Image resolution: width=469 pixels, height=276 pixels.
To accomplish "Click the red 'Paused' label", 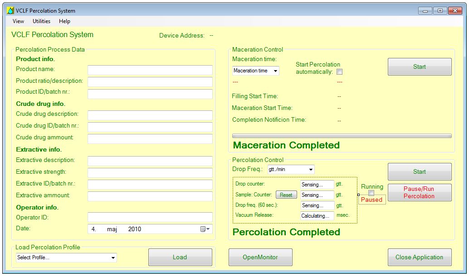I will 371,200.
